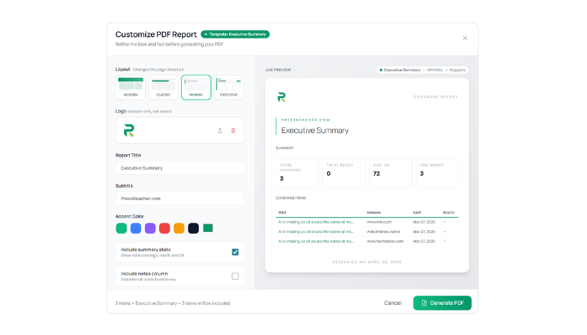Viewport: 587px width, 335px height.
Task: Pick the Minimal layout option
Action: pos(196,87)
